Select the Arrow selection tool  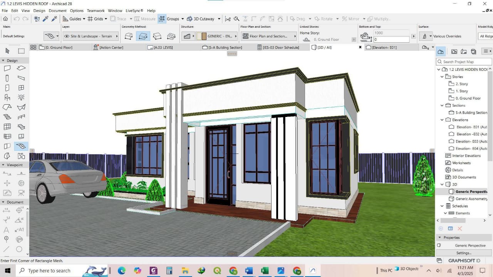click(7, 51)
